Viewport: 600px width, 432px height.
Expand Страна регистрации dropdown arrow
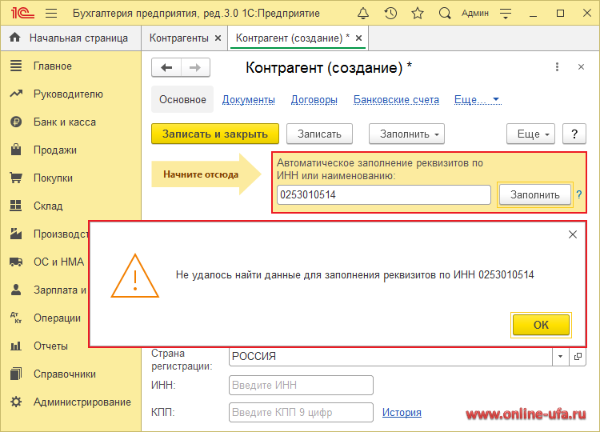(560, 356)
